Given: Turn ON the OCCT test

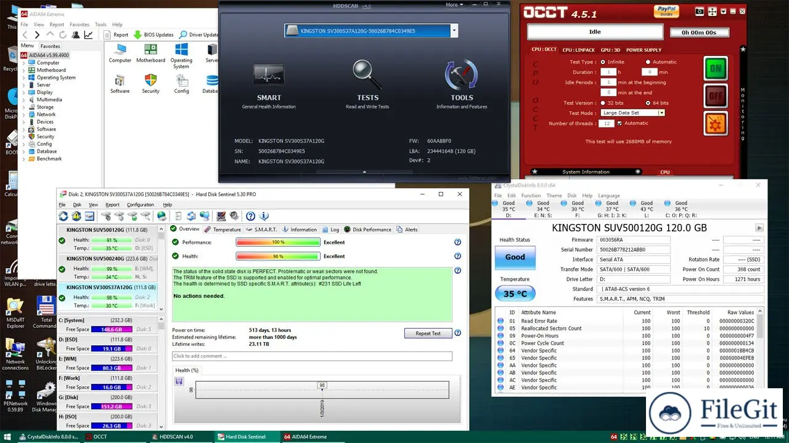Looking at the screenshot, I should 715,69.
